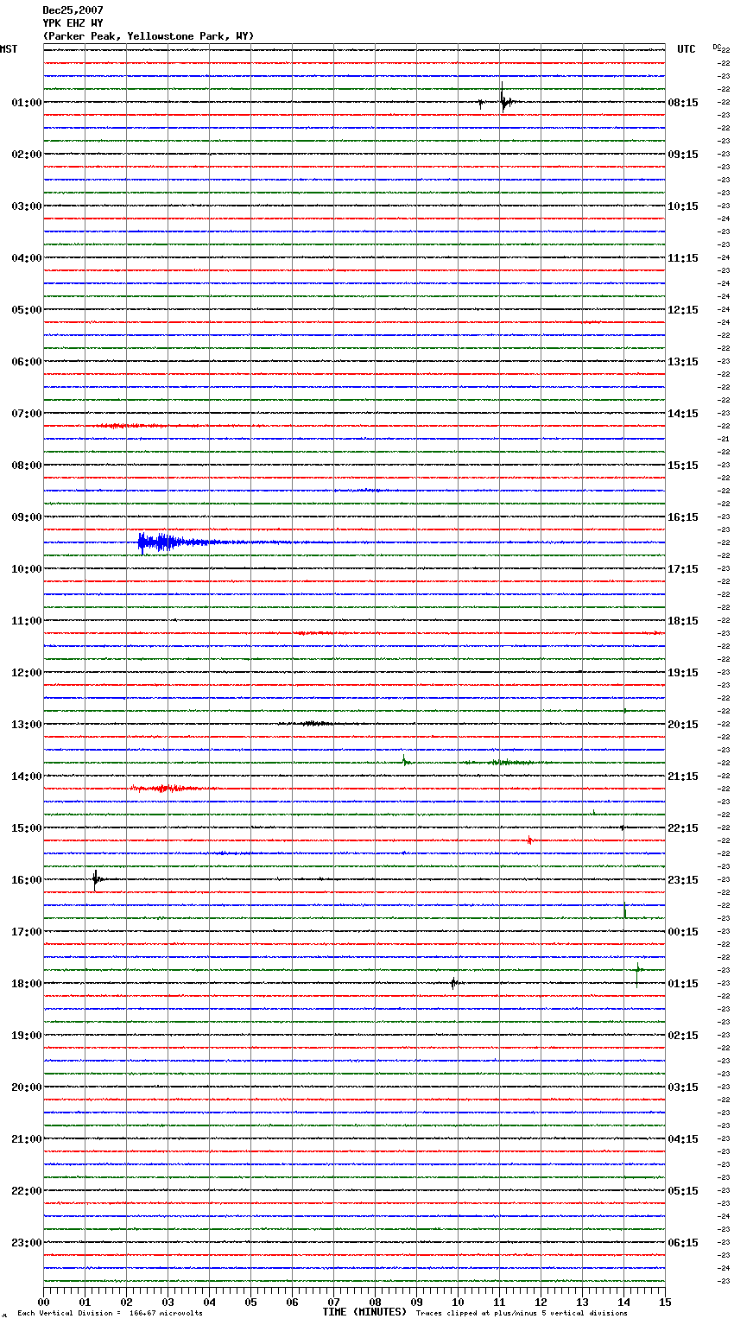Screen dimensions: 734x1325
Task: Click the 18:00 MST time label
Action: click(27, 984)
